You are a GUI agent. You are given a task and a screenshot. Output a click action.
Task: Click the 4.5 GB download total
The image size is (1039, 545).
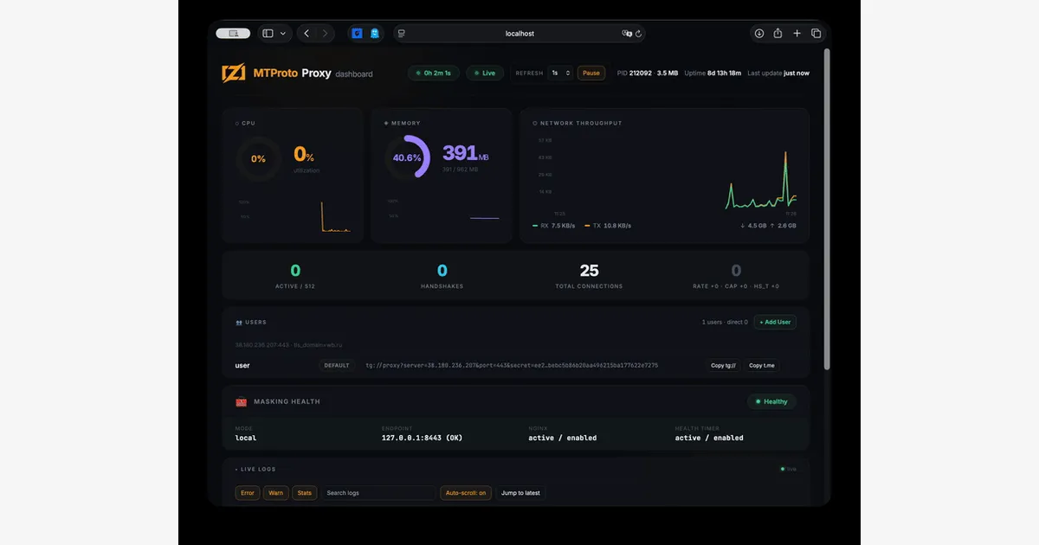click(x=755, y=226)
